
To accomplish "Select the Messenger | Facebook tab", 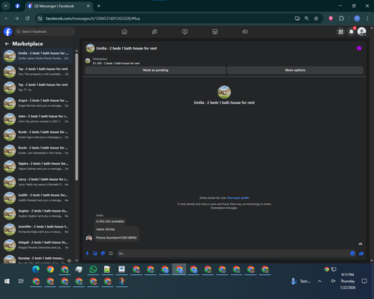I will [59, 6].
